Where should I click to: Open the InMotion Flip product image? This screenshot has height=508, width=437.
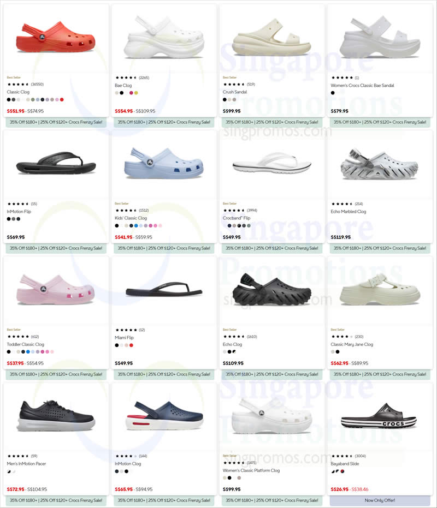(56, 163)
